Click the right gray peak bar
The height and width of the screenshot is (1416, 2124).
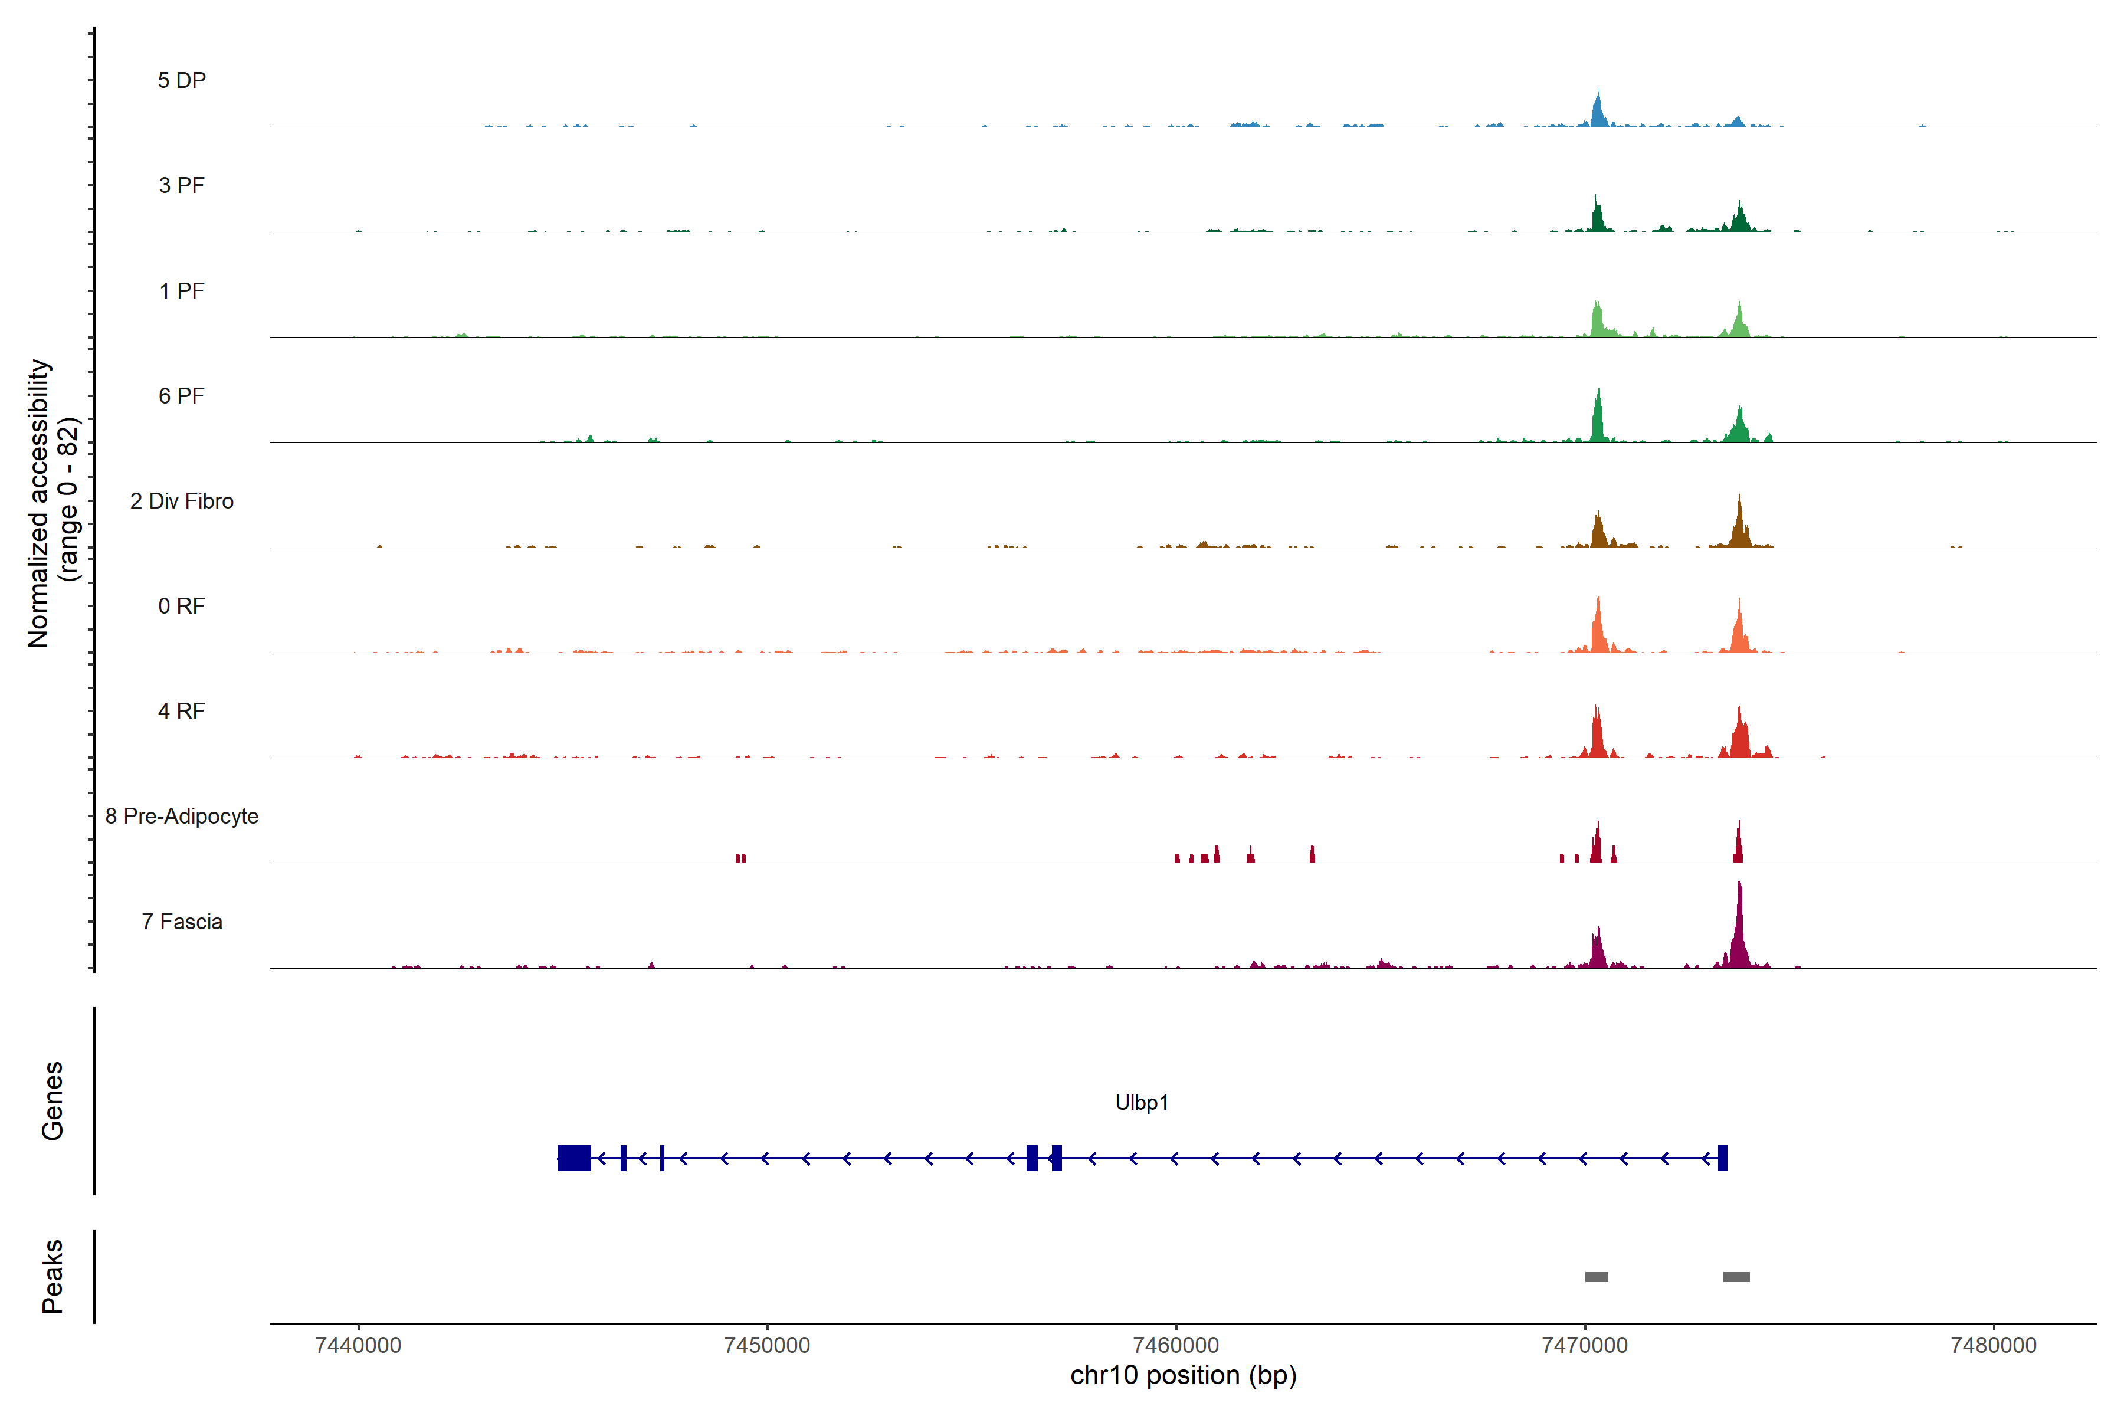click(x=1736, y=1277)
